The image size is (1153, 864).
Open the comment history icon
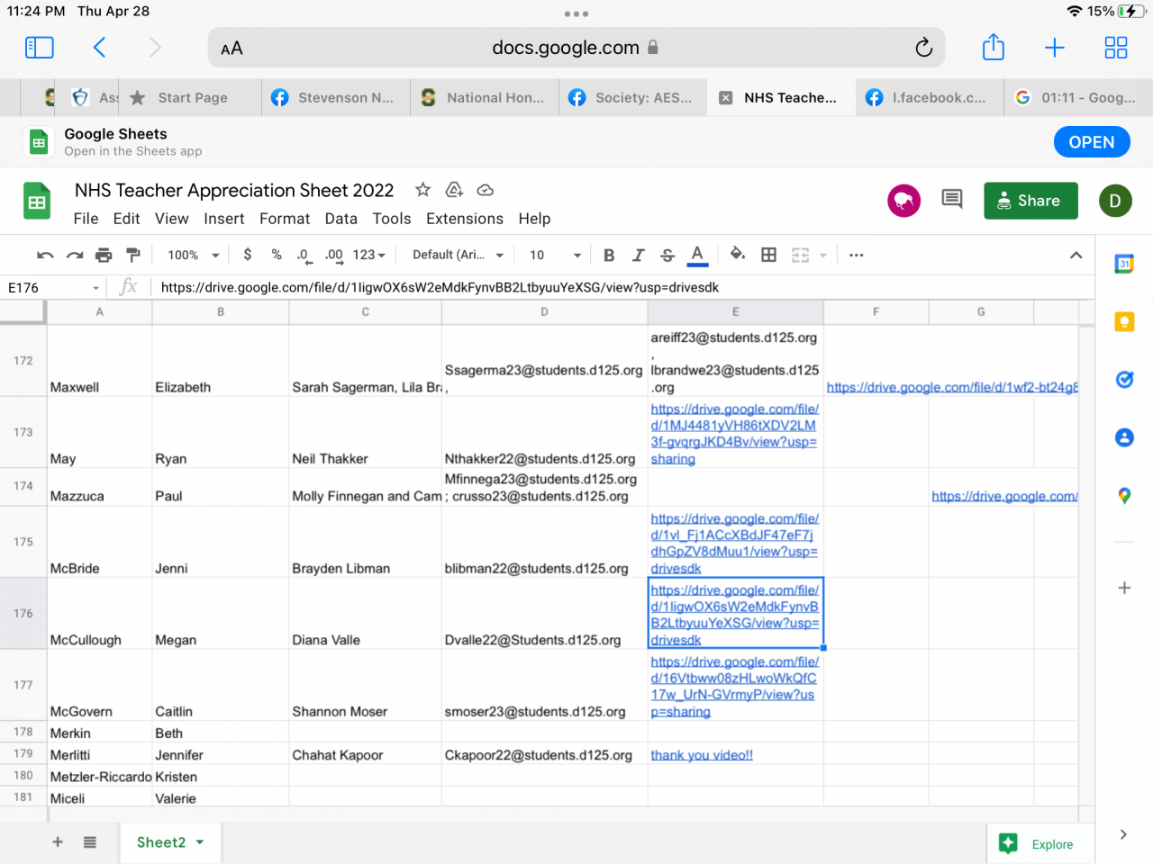(x=951, y=199)
